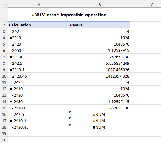161x143 pixels.
Task: Select row 1 header
Action: (x=4, y=15)
